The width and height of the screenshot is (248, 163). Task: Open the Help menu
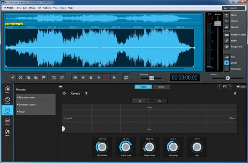pos(70,8)
